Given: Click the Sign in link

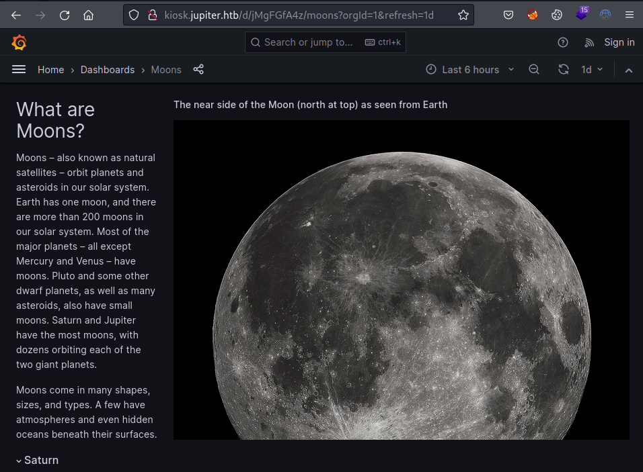Looking at the screenshot, I should (619, 42).
